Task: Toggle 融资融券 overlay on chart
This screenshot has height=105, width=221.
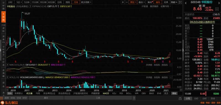Action: click(154, 6)
